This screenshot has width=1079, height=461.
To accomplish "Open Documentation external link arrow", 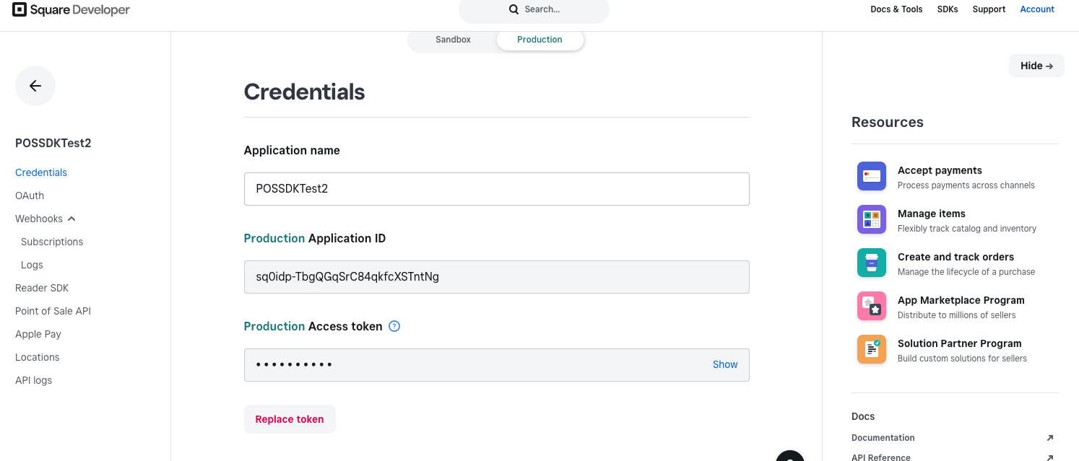I will [x=1049, y=438].
